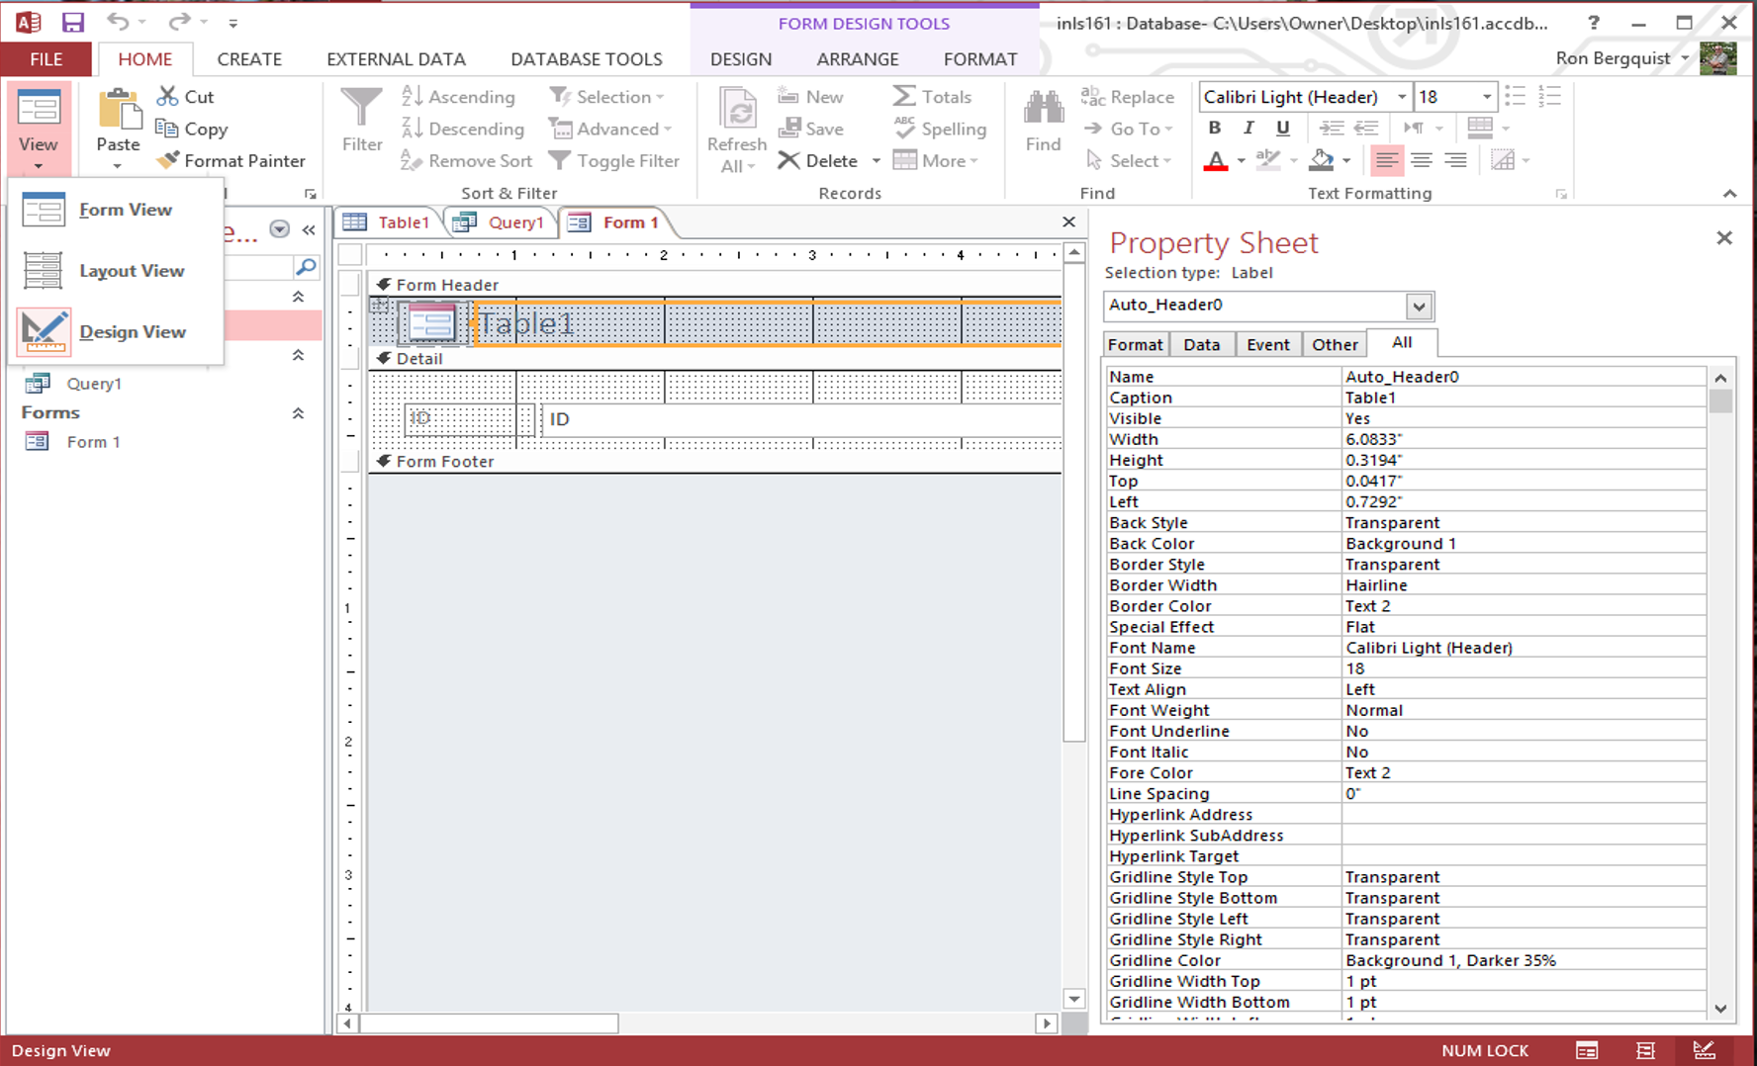This screenshot has height=1066, width=1757.
Task: Collapse the Forms group in navigation pane
Action: pos(298,413)
